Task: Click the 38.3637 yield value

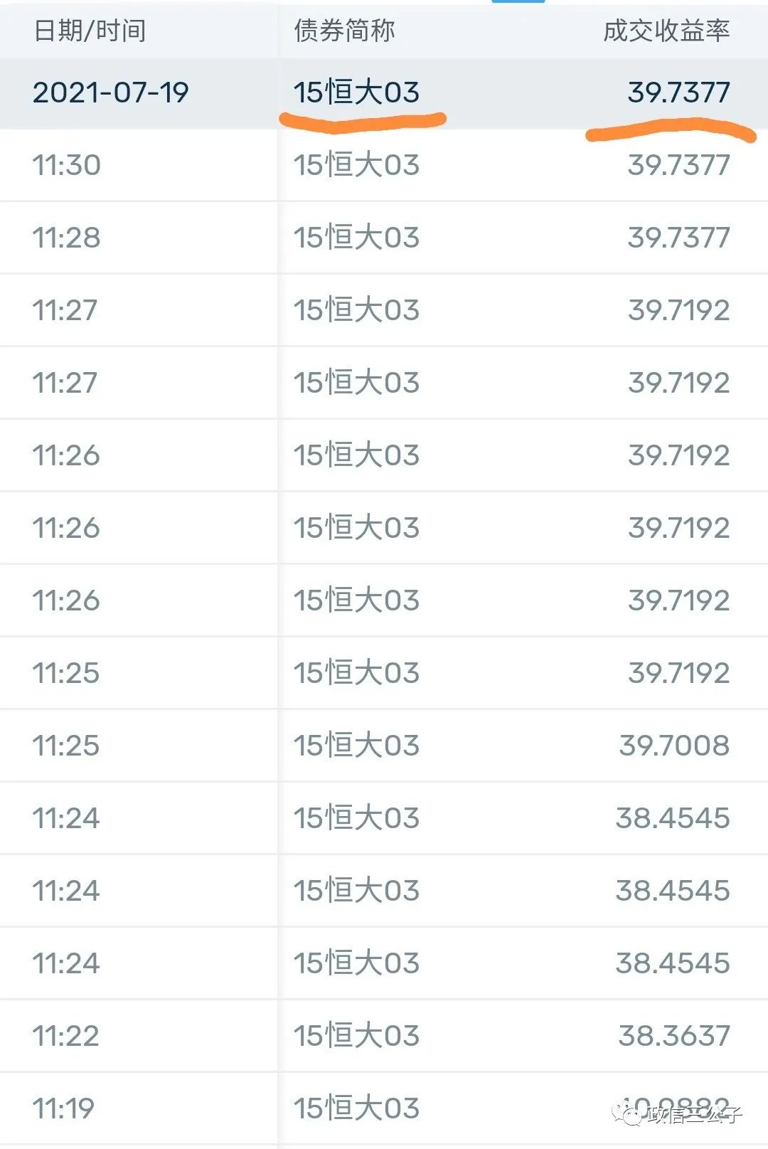Action: point(674,1036)
